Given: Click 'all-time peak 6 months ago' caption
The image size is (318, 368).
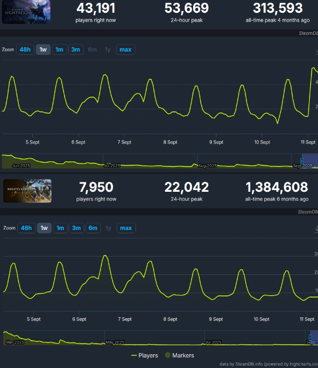Looking at the screenshot, I should pos(276,199).
